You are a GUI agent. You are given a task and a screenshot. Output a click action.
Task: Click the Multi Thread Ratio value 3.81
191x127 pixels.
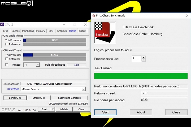click(x=76, y=65)
